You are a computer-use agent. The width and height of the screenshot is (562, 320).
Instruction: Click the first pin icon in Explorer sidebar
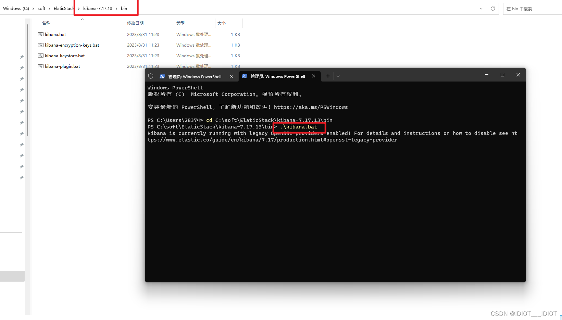[22, 57]
